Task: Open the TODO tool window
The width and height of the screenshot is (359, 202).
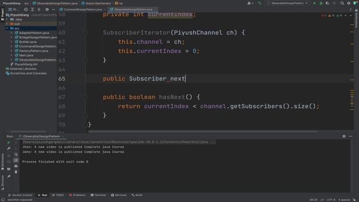Action: tap(58, 195)
